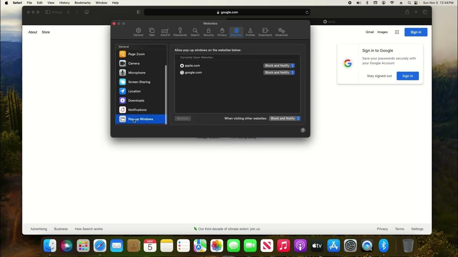Select Screen Sharing in the sidebar
458x257 pixels.
pyautogui.click(x=141, y=82)
